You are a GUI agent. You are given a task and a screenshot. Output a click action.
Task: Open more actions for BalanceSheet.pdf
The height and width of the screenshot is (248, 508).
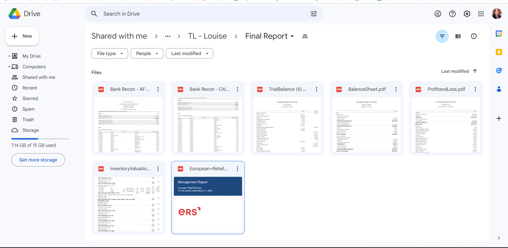(396, 89)
